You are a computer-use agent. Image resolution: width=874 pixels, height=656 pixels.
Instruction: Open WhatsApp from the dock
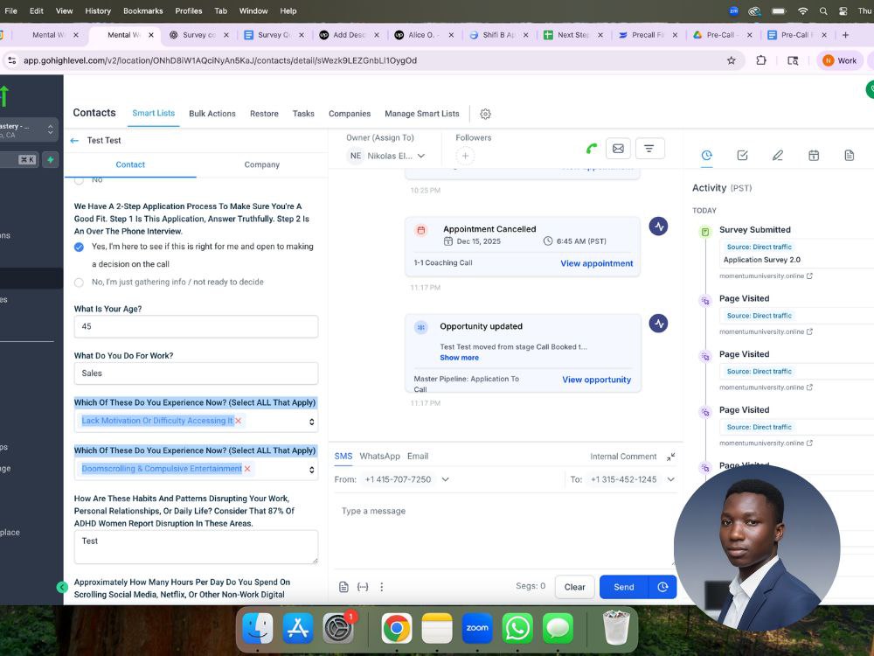[x=517, y=628]
